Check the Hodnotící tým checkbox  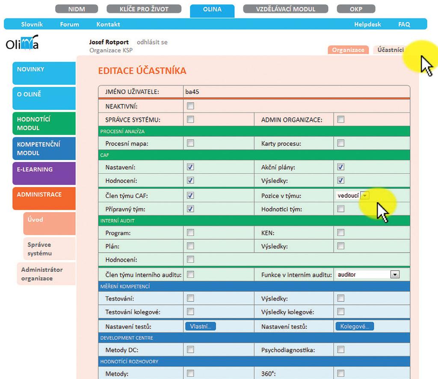340,209
